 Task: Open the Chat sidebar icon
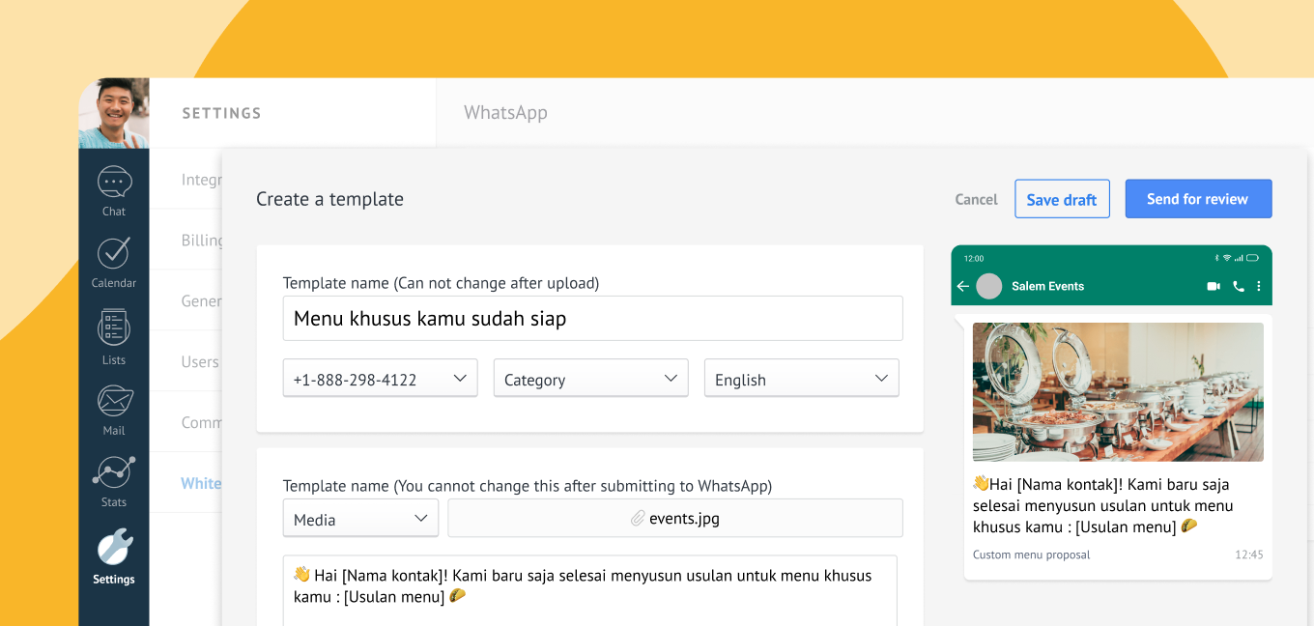(x=114, y=184)
